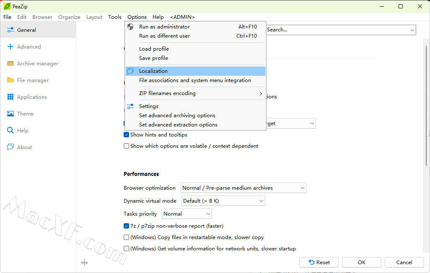
Task: Enable Show which options are volatile
Action: pyautogui.click(x=126, y=146)
